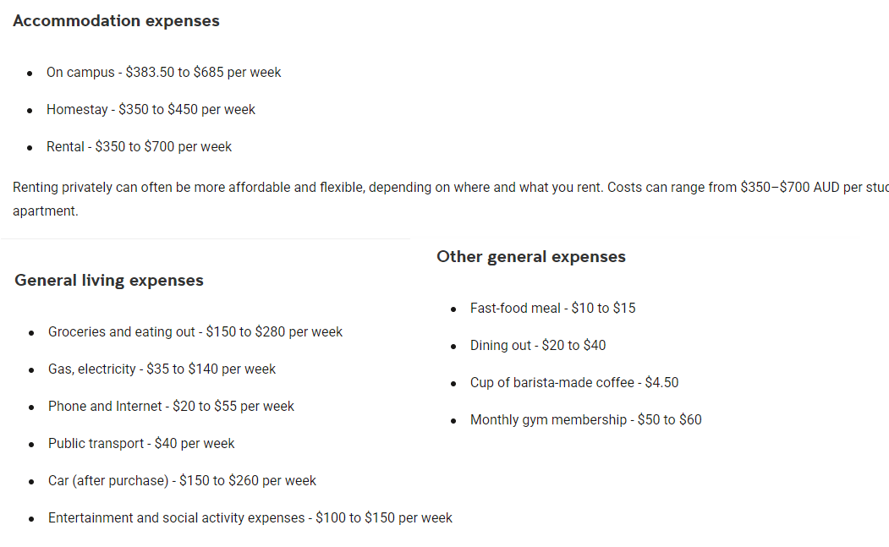Click the bullet next to Public transport

coord(31,445)
